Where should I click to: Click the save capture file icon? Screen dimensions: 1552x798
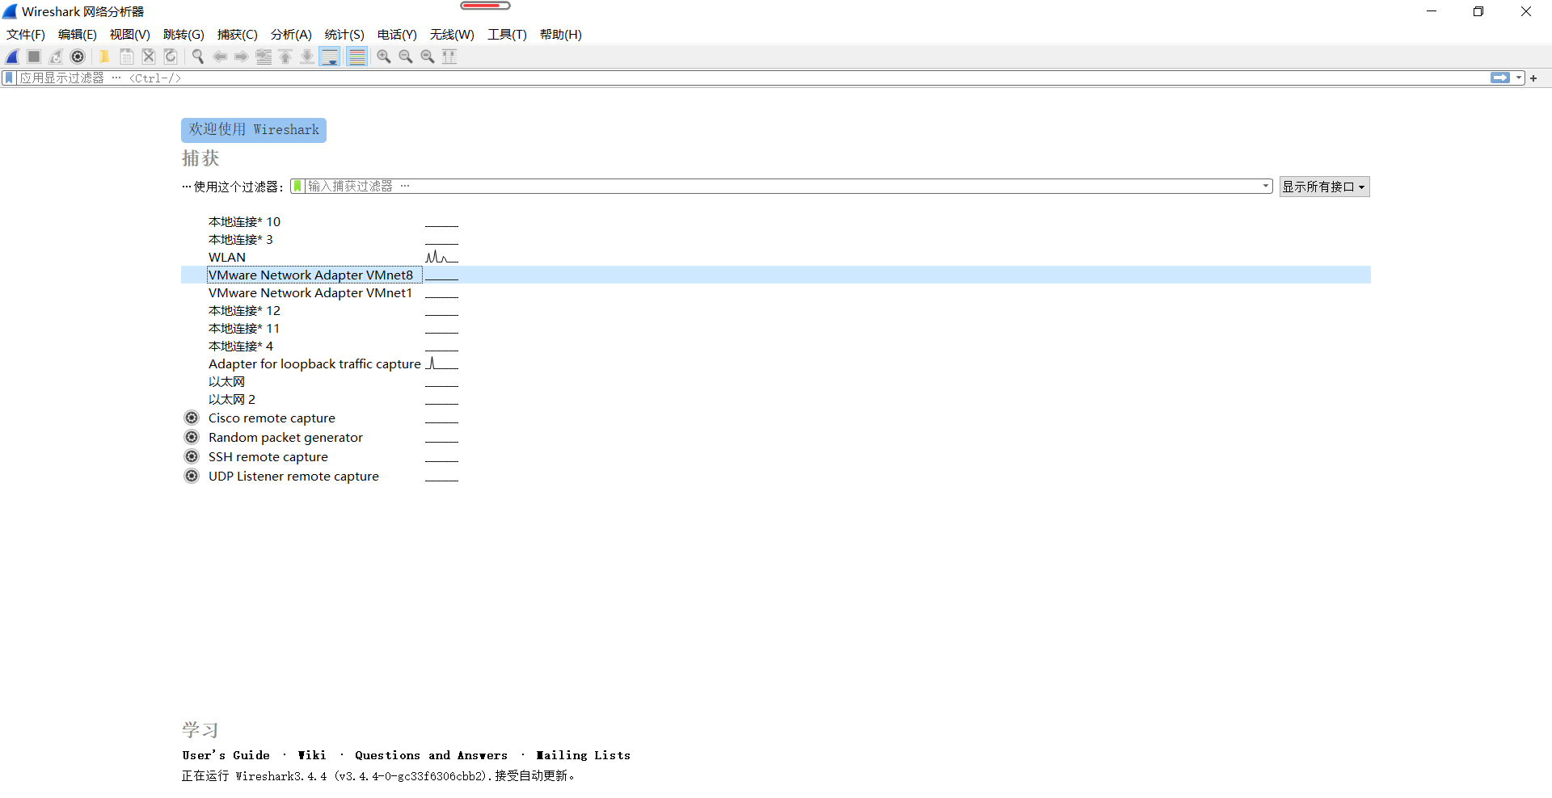click(x=127, y=57)
